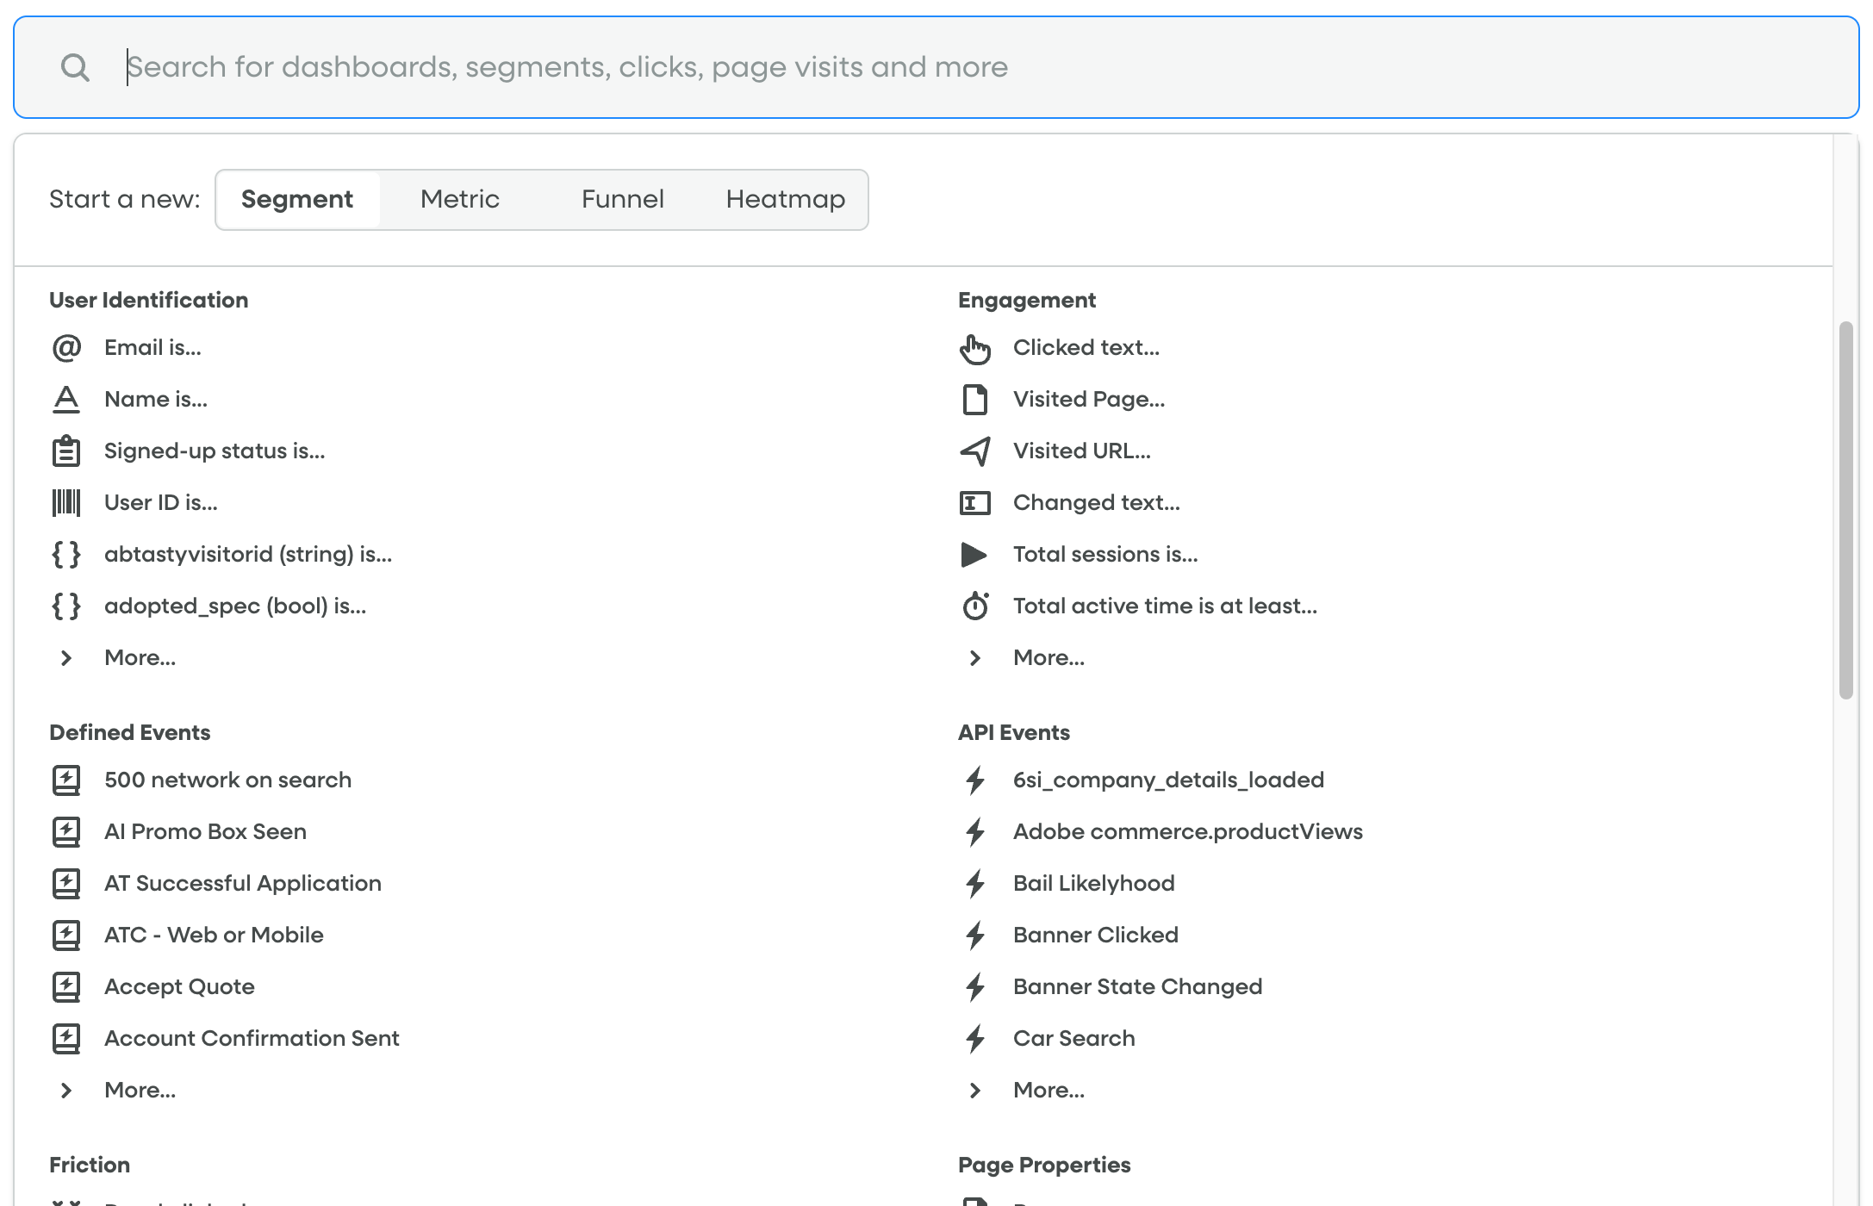The height and width of the screenshot is (1206, 1873).
Task: Select the 6si_company_details_loaded API event
Action: [x=1169, y=780]
